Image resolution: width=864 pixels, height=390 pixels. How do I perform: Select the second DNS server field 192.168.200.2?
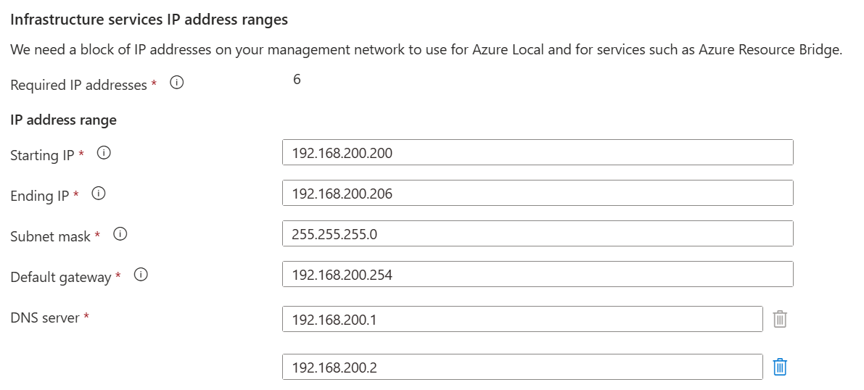point(522,367)
